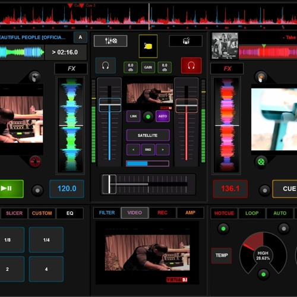Select the 4 beat loop pad
The width and height of the screenshot is (297, 297).
click(46, 269)
